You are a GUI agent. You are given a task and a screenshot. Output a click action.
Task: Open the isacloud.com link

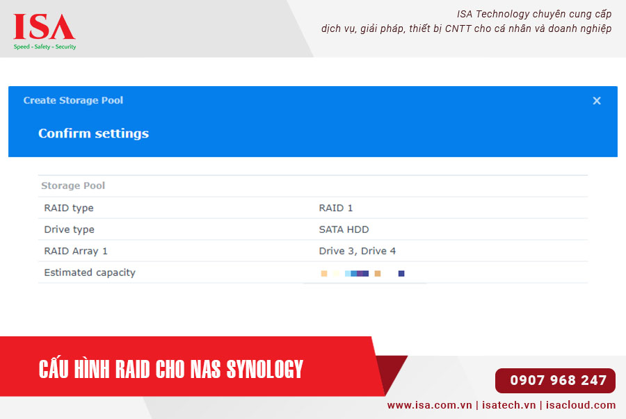coord(581,405)
